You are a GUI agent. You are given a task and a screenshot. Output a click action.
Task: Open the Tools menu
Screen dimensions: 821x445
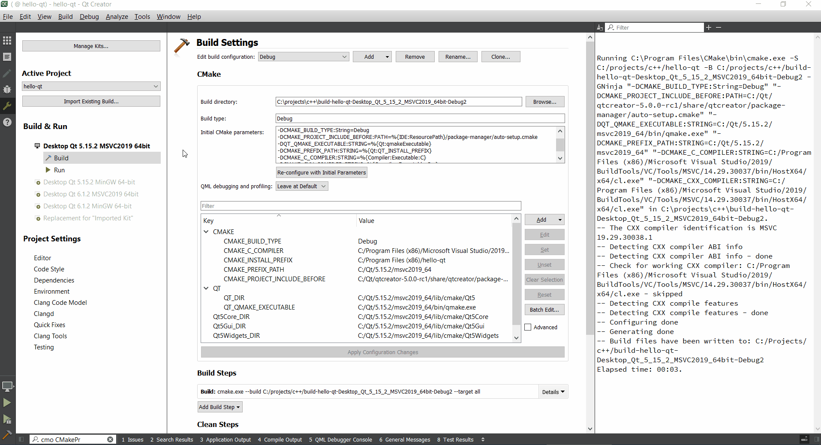point(142,17)
